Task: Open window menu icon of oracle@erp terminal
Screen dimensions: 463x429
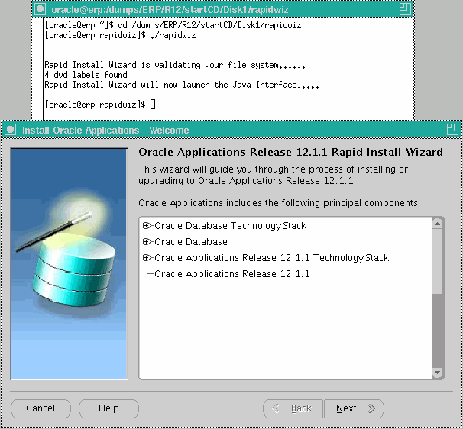Action: coord(40,9)
